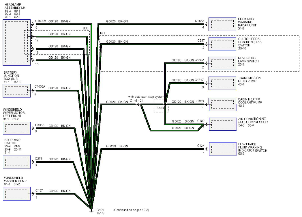Click the Headlamp Assembly LH component box
302x217 pixels.
pyautogui.click(x=16, y=42)
